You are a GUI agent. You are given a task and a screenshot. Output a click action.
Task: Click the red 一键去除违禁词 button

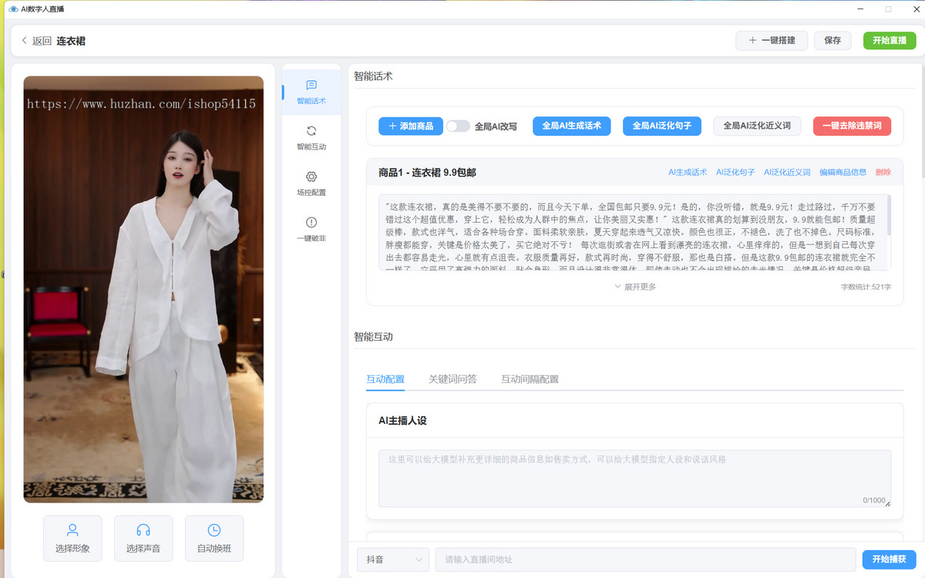pos(852,126)
